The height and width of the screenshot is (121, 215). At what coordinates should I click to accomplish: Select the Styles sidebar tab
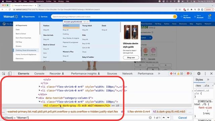(x=199, y=80)
